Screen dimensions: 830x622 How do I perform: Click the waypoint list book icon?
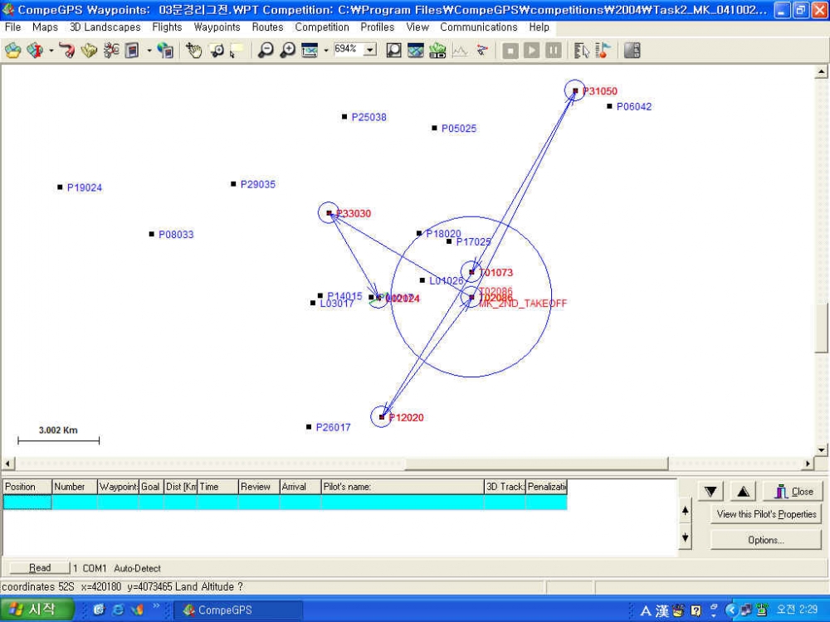(132, 51)
